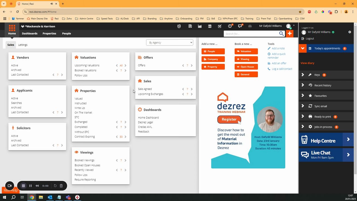Click the Favourites star icon
Image resolution: width=357 pixels, height=201 pixels.
[310, 96]
